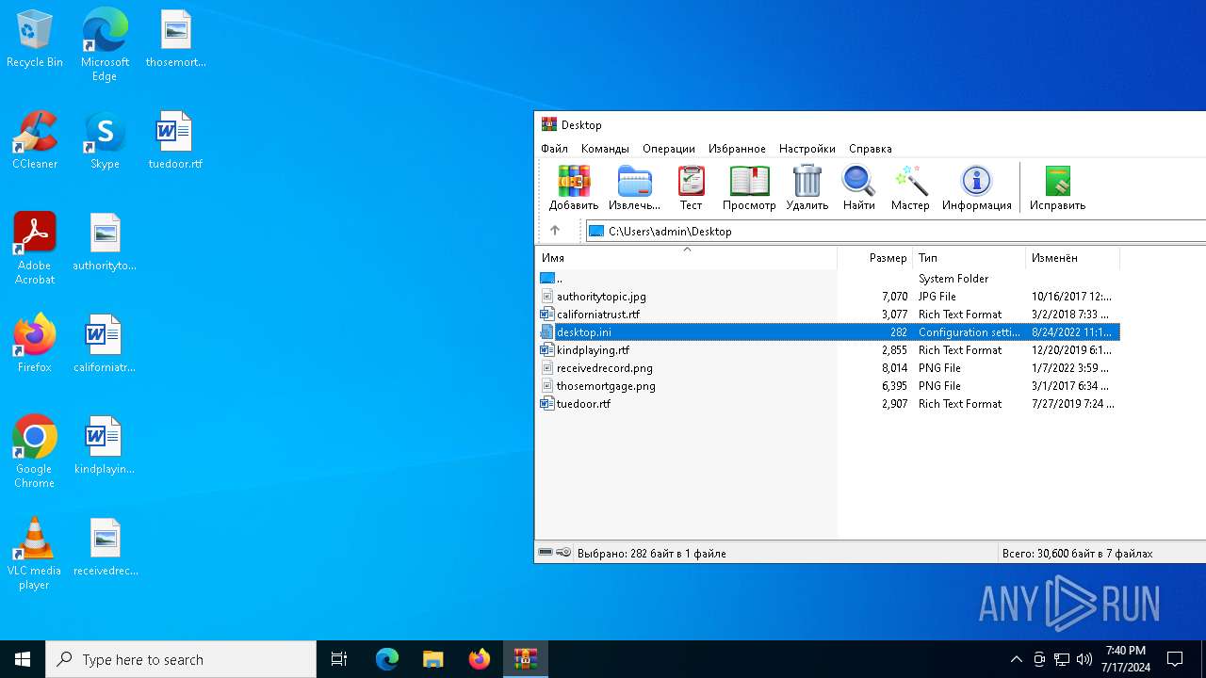
Task: Open Edge from the taskbar
Action: [387, 659]
